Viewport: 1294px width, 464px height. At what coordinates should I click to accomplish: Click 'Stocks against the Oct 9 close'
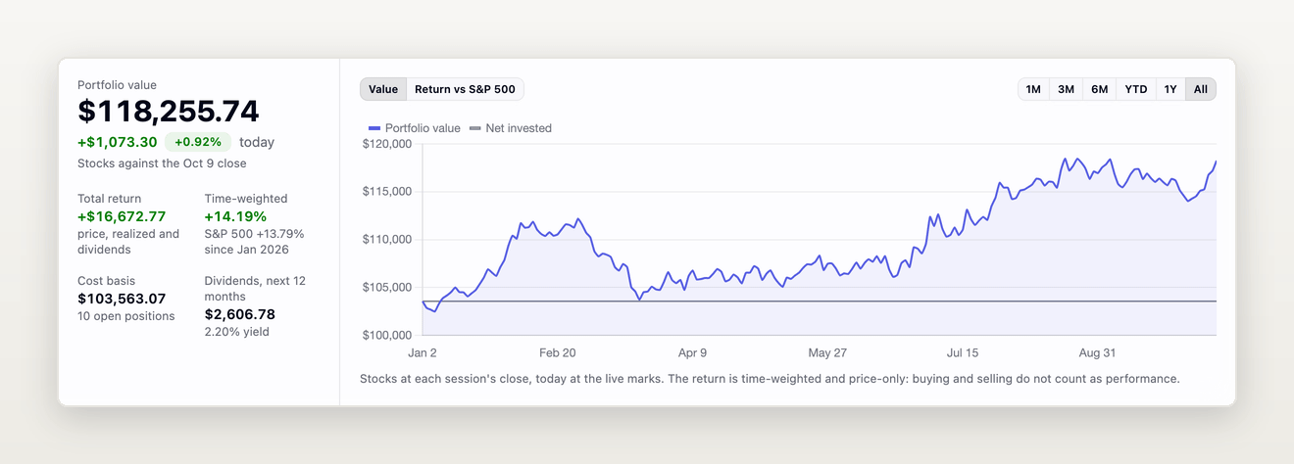click(x=162, y=163)
